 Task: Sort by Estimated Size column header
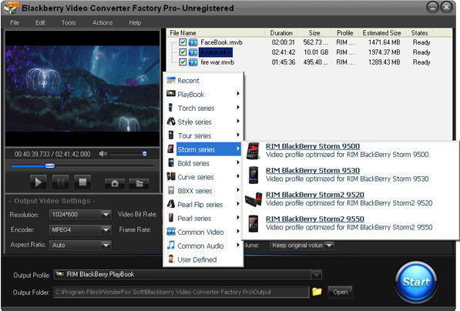pyautogui.click(x=382, y=33)
